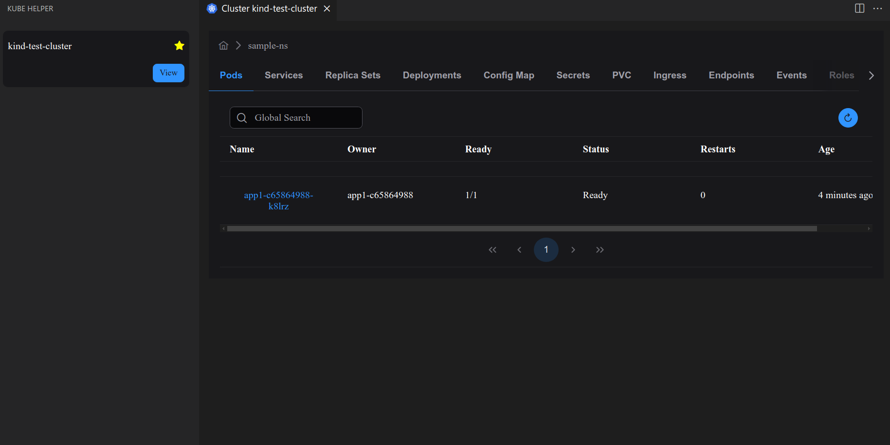This screenshot has height=445, width=890.
Task: Go to next page
Action: click(573, 250)
